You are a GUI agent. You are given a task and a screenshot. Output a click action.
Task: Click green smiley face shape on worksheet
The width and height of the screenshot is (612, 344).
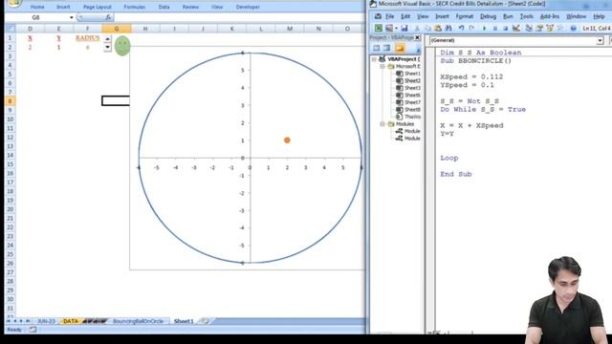122,46
